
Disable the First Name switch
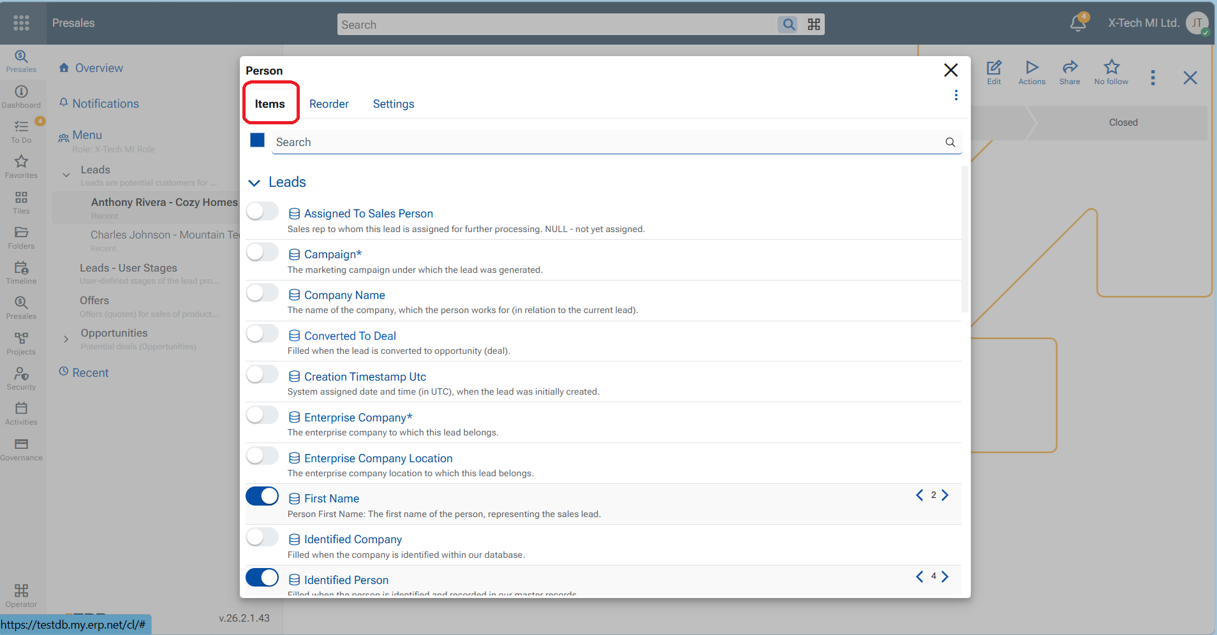tap(262, 496)
